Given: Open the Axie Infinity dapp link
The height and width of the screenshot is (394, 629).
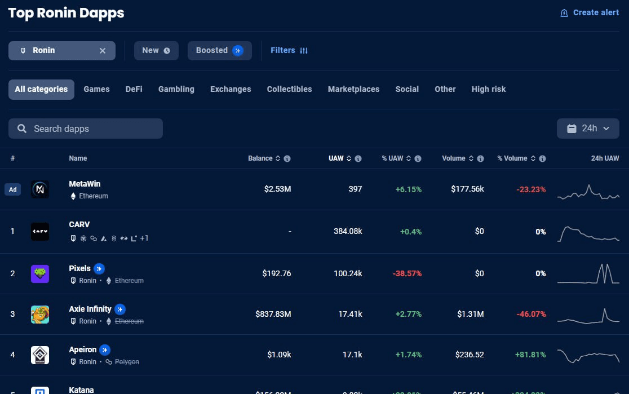Looking at the screenshot, I should (90, 309).
